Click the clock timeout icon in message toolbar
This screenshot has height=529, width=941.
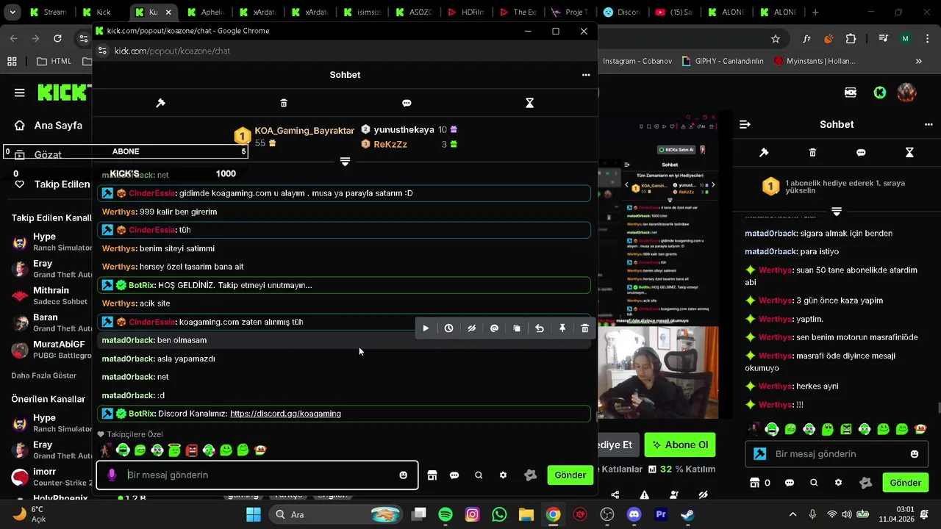[x=448, y=328]
